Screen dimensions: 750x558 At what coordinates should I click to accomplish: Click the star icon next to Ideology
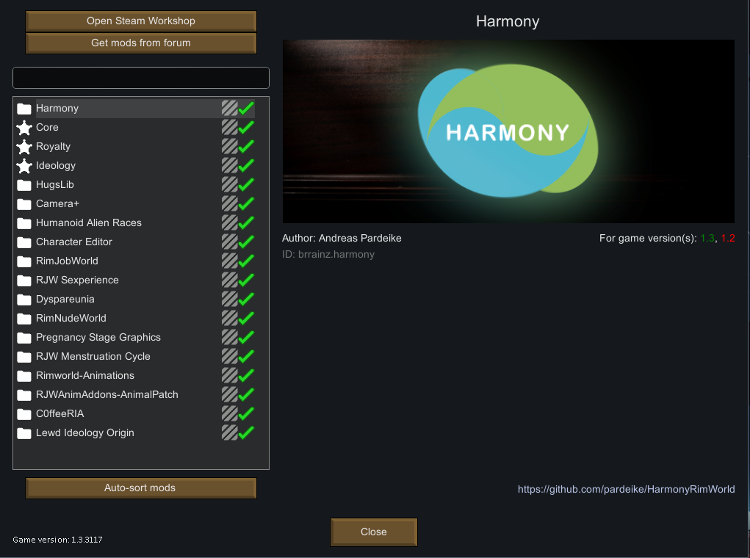(24, 165)
